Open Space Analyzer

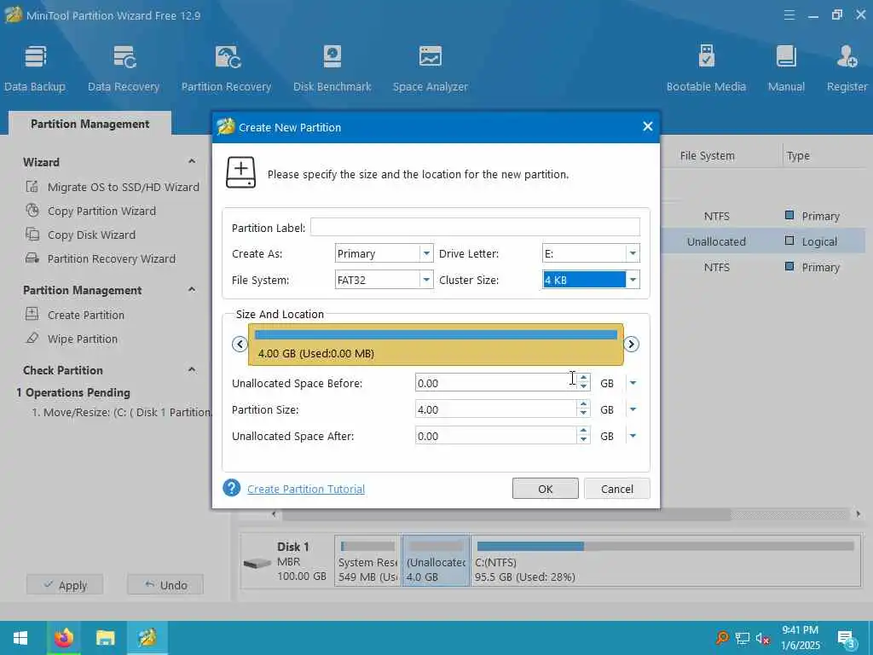coord(430,68)
